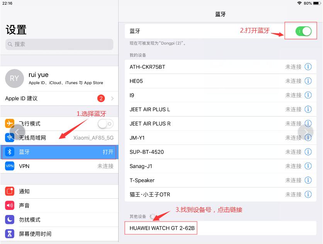Click the Wi-Fi status icon in status bar

pyautogui.click(x=299, y=3)
